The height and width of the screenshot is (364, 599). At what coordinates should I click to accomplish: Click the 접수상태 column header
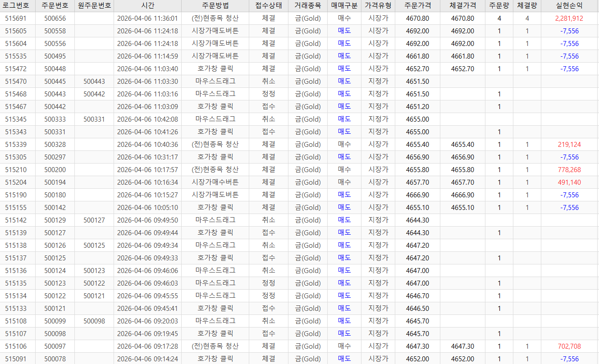click(x=269, y=6)
